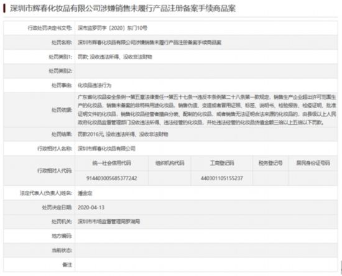Click the 处罚机关 label
342x276 pixels.
(x=62, y=222)
